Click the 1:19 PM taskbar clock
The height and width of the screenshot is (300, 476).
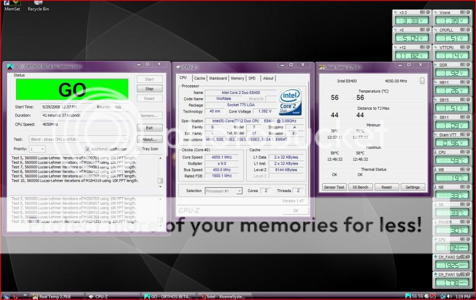click(x=463, y=296)
